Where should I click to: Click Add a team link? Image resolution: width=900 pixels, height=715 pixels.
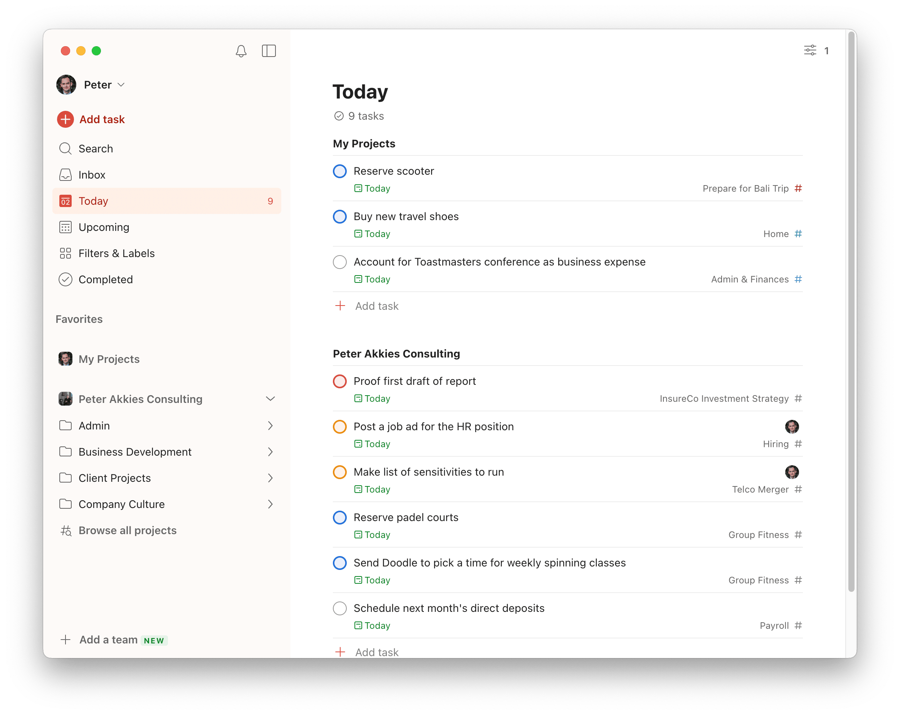(x=108, y=640)
